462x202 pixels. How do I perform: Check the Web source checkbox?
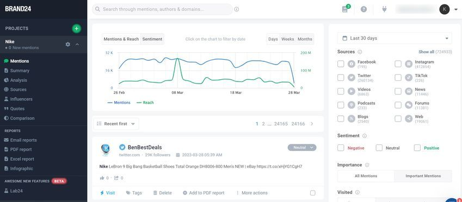coord(398,118)
